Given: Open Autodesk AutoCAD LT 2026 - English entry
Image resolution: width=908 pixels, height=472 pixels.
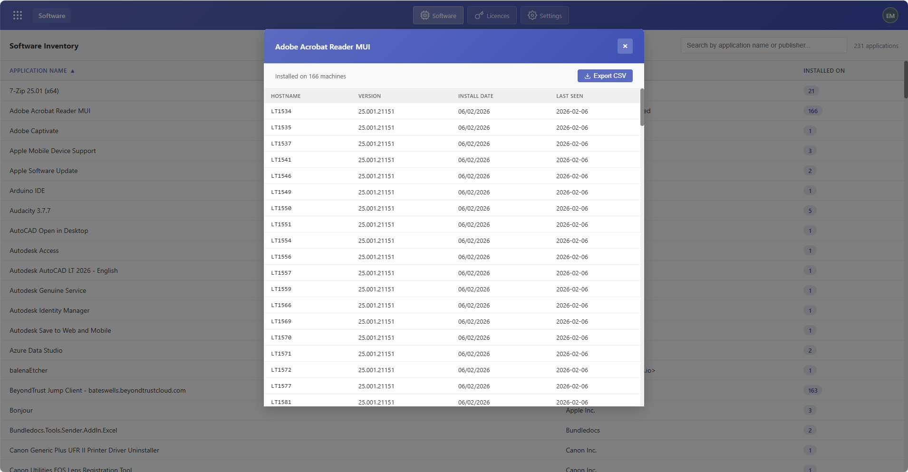Looking at the screenshot, I should (64, 270).
